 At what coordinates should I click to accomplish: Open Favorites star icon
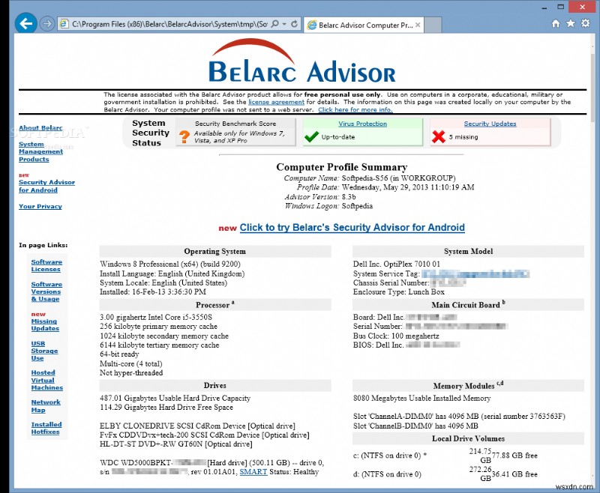click(571, 24)
